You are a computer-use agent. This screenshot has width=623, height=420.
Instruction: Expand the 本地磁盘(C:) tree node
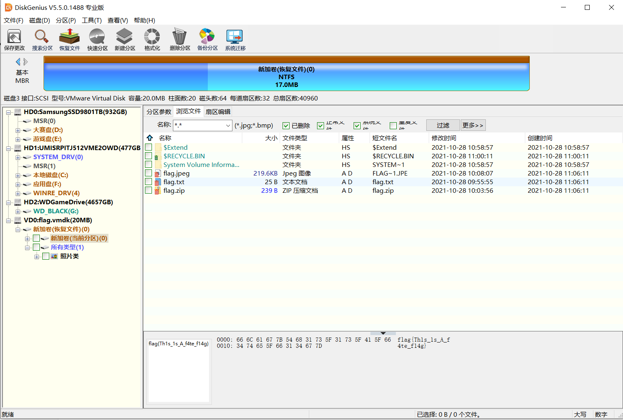click(x=18, y=176)
